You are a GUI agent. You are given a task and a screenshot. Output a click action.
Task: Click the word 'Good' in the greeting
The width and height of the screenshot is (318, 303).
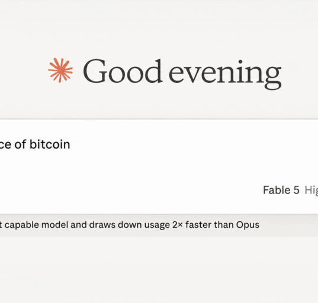pos(123,71)
